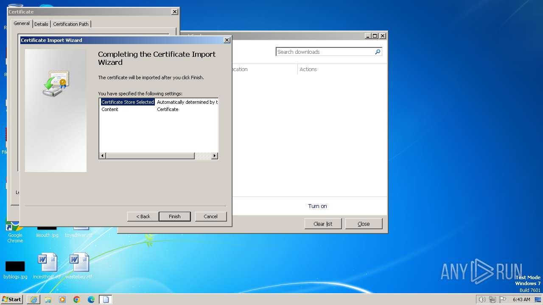This screenshot has height=305, width=543.
Task: Go back with the < Back button
Action: point(143,216)
